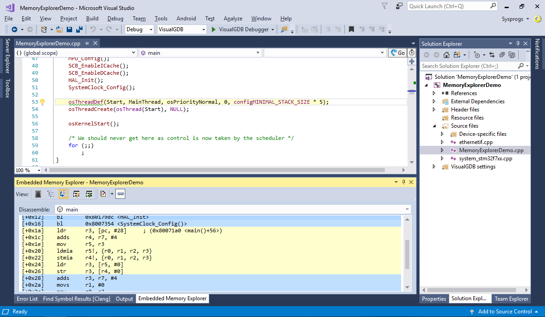Navigate backward with the blue back arrow
The height and width of the screenshot is (317, 545).
15,29
